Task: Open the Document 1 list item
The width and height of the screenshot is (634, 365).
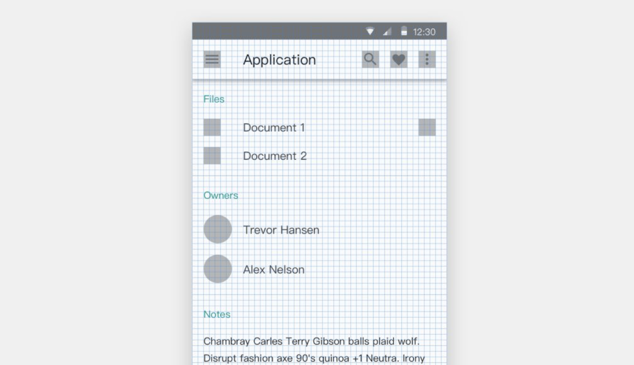Action: [274, 128]
